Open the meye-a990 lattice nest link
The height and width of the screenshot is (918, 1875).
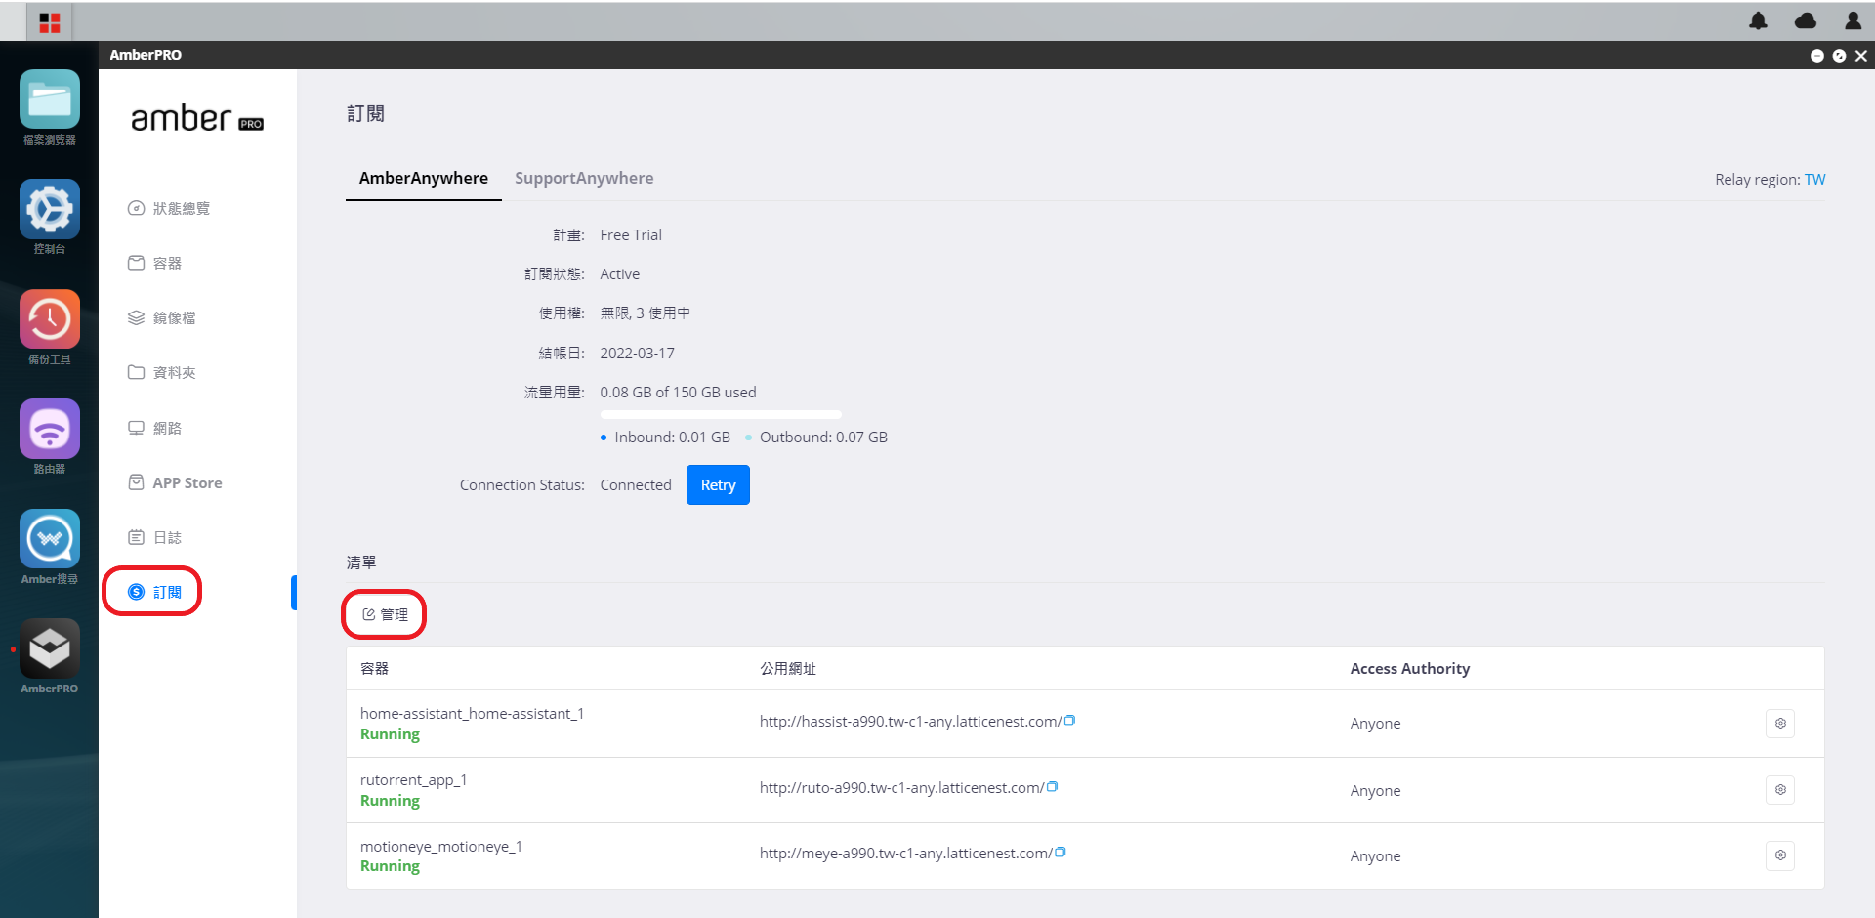tap(906, 854)
